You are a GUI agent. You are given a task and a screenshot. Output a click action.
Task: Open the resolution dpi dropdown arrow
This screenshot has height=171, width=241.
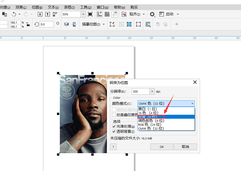click(x=152, y=92)
